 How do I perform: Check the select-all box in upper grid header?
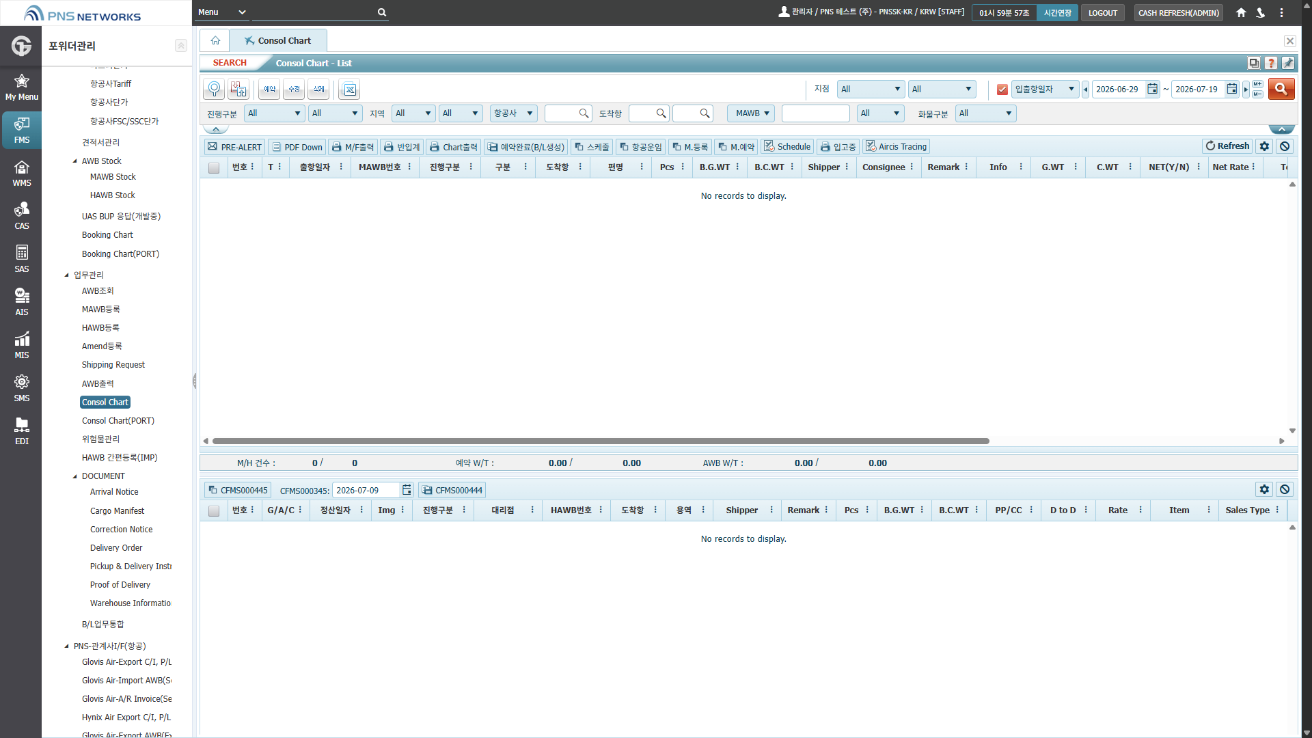[x=214, y=167]
